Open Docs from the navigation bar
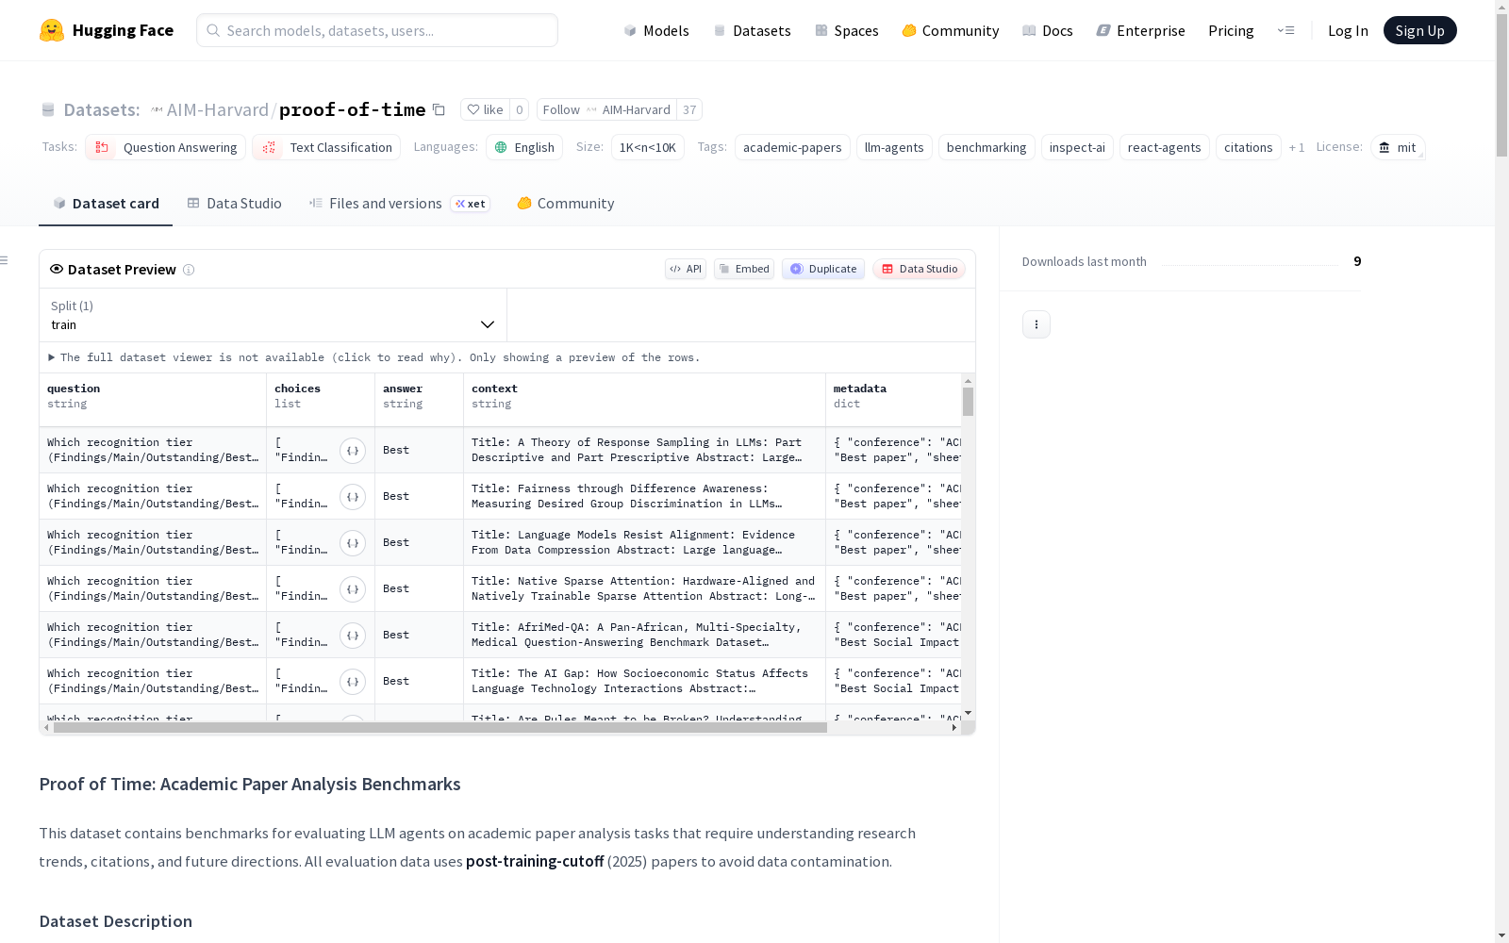Viewport: 1509px width, 943px height. 1048,30
